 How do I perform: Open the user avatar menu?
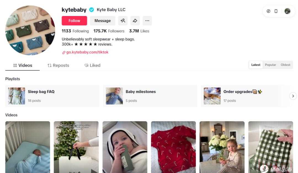click(287, 11)
